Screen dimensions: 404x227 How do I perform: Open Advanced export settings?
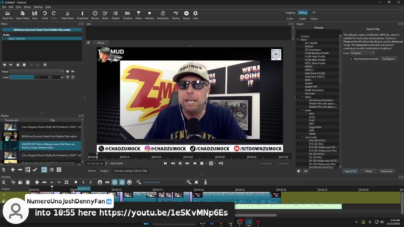[386, 171]
